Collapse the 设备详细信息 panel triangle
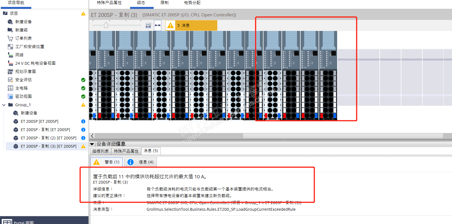The width and height of the screenshot is (452, 224). coord(92,144)
